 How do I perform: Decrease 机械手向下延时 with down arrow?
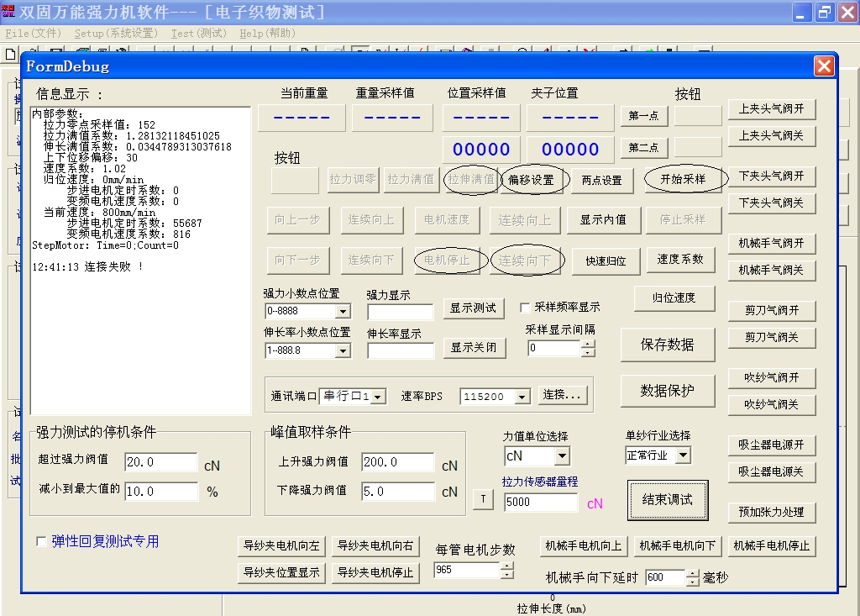(x=692, y=582)
